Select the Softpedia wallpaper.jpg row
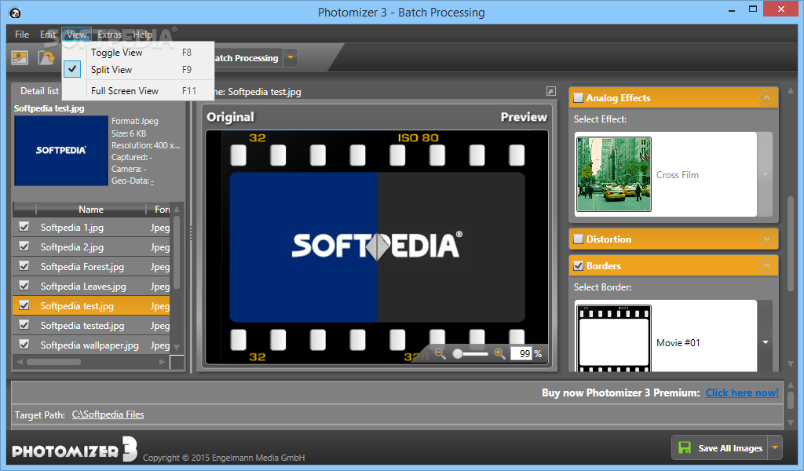The image size is (804, 471). [x=91, y=345]
